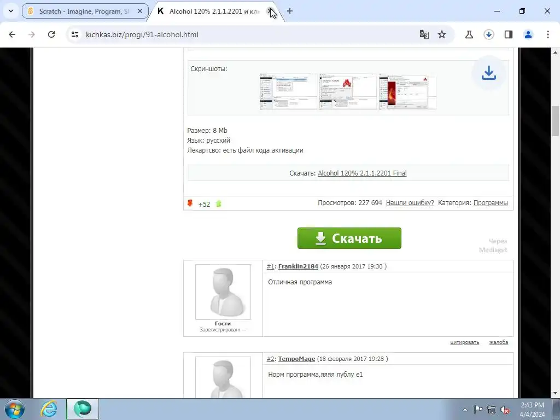Click the green Скачать button

349,238
